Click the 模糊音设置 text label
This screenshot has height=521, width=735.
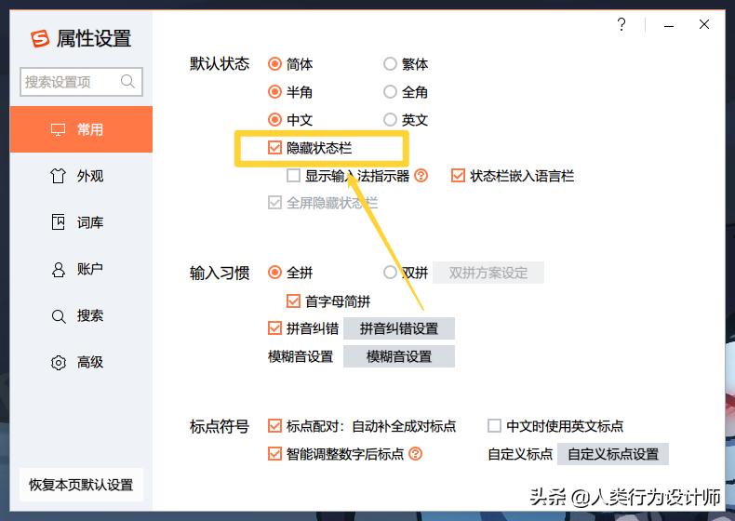(301, 356)
